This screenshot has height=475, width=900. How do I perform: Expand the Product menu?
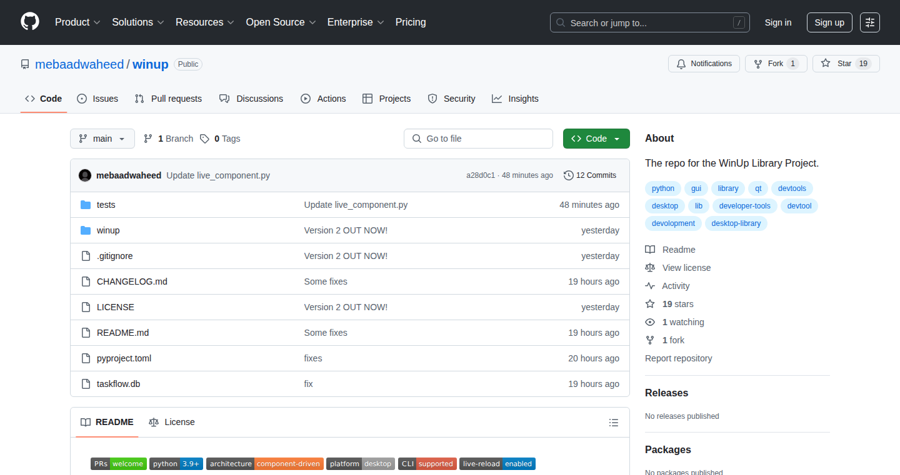click(x=77, y=22)
